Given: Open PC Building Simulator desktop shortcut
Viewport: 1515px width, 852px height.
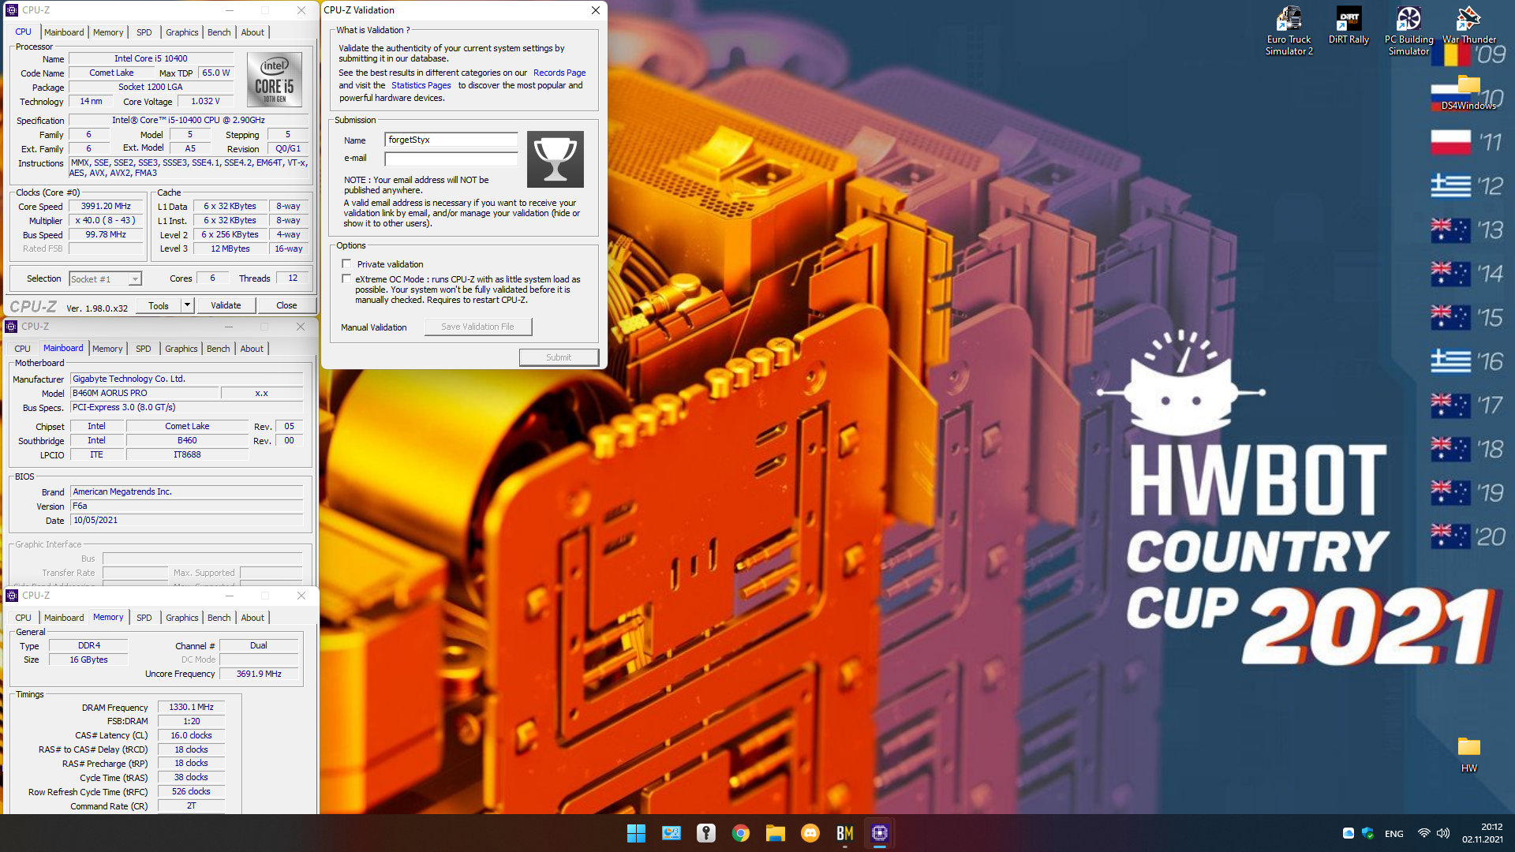Looking at the screenshot, I should pyautogui.click(x=1408, y=32).
